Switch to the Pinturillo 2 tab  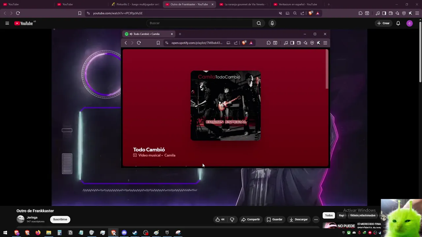pyautogui.click(x=135, y=4)
